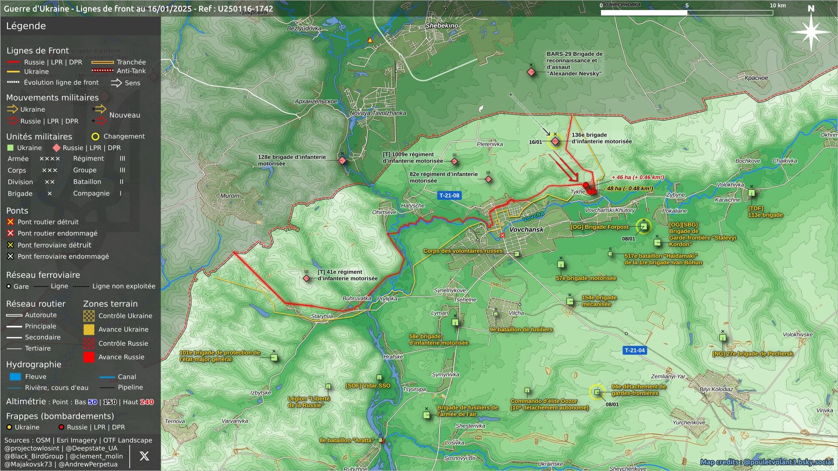Image resolution: width=838 pixels, height=471 pixels.
Task: Click the Contrôle Ukraine hatched swatch
Action: [x=89, y=316]
